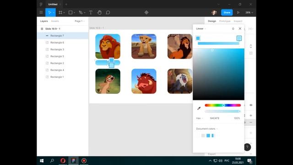
Task: Toggle layer visibility eye in Design panel
Action: [251, 105]
